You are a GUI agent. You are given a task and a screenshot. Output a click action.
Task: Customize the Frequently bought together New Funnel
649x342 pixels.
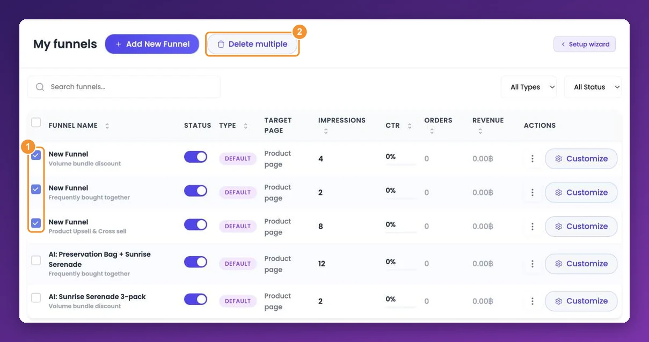581,193
